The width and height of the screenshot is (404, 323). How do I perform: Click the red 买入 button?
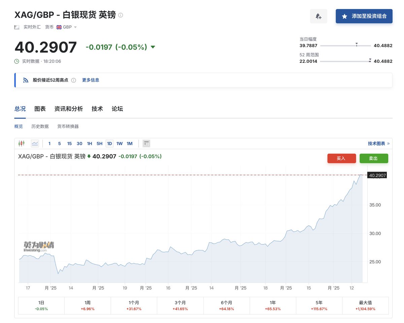click(341, 158)
